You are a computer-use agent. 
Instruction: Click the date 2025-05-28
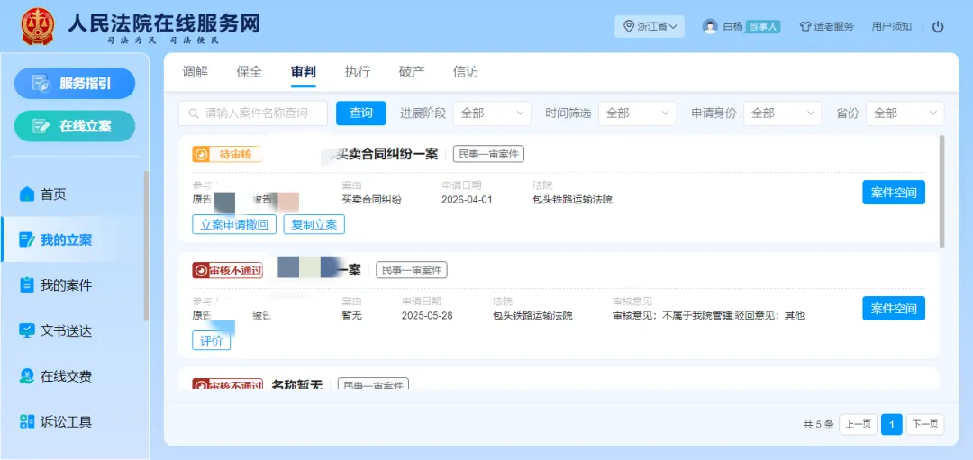(427, 316)
